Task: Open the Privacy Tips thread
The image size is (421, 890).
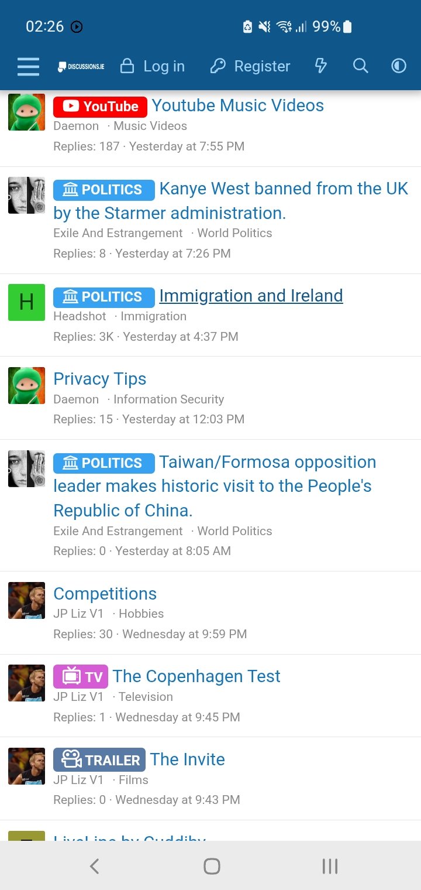Action: coord(100,379)
